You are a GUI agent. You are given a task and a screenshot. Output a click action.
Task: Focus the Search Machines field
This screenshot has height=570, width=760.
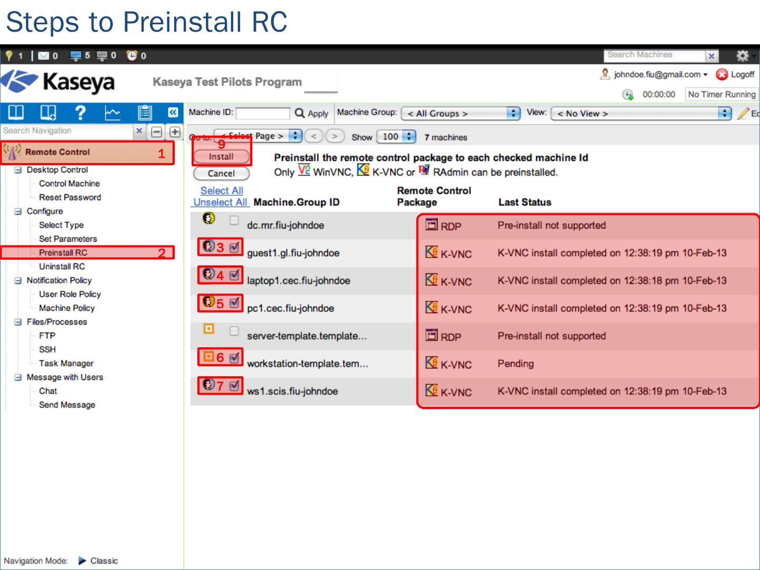[654, 55]
